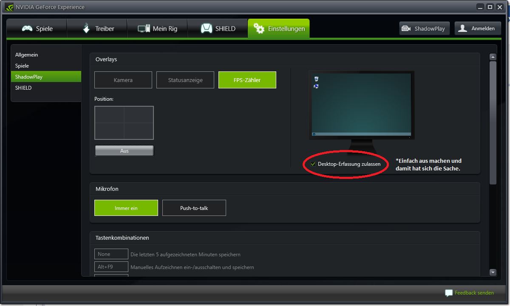Select the Einstellungen tab

[x=279, y=28]
